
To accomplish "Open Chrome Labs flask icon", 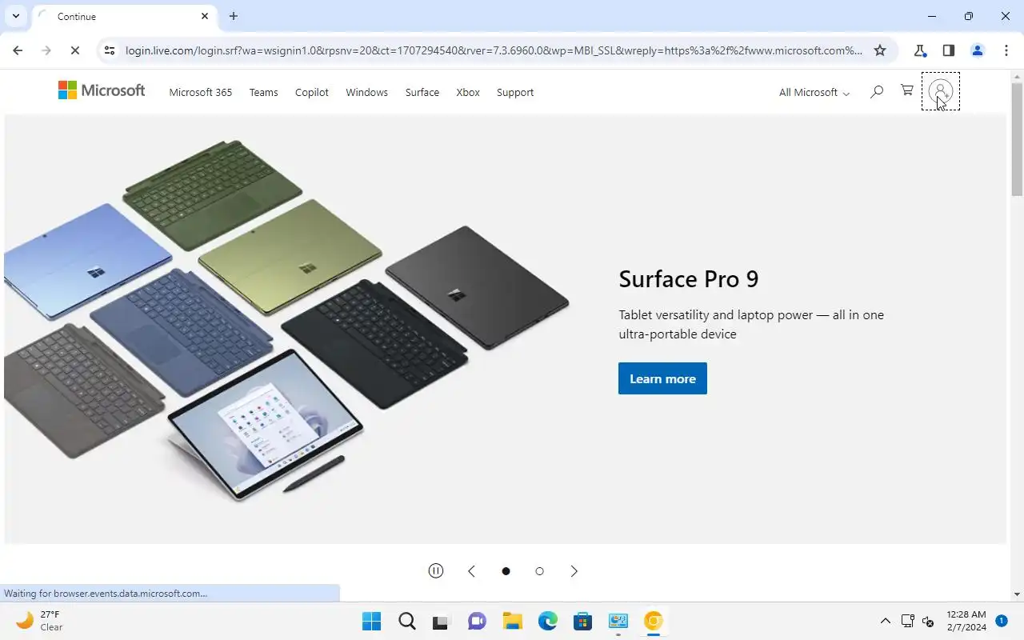I will point(920,50).
